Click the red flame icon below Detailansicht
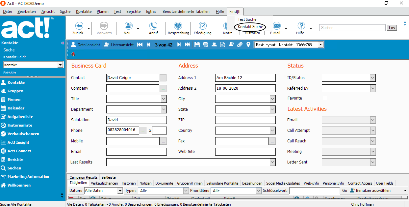The width and height of the screenshot is (409, 207). pyautogui.click(x=73, y=54)
